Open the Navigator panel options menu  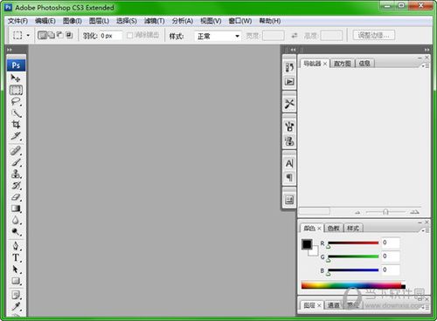pyautogui.click(x=426, y=66)
